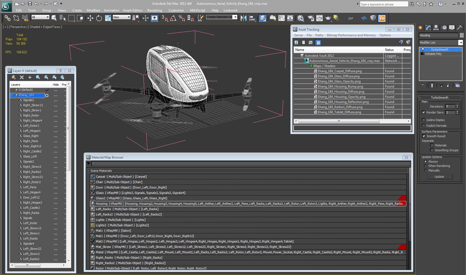
Task: Select the When Rendering update option
Action: (x=425, y=166)
